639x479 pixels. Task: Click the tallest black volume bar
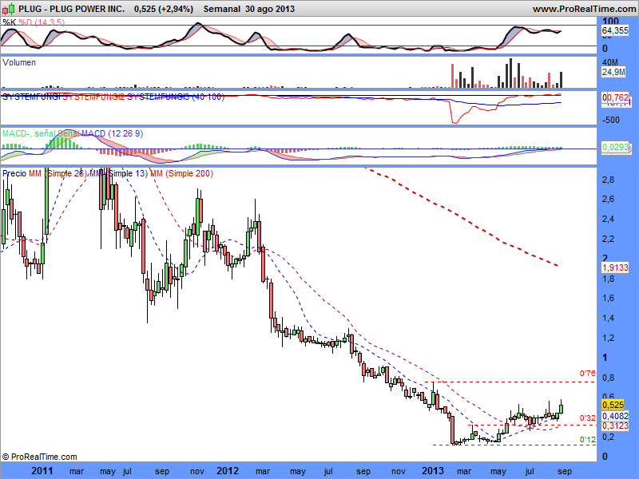click(510, 73)
